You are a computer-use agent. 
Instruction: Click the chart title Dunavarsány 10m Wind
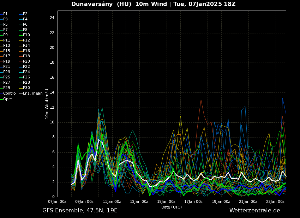[153, 4]
